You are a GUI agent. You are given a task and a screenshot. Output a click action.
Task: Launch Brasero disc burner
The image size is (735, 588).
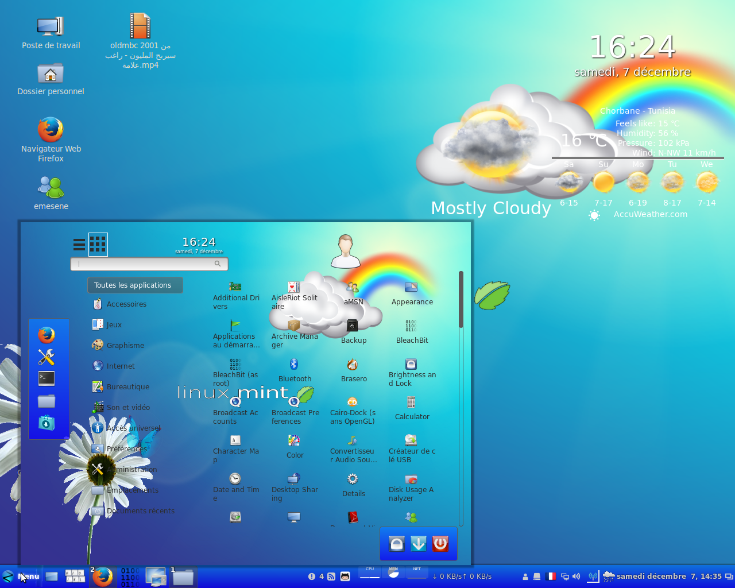pos(354,371)
